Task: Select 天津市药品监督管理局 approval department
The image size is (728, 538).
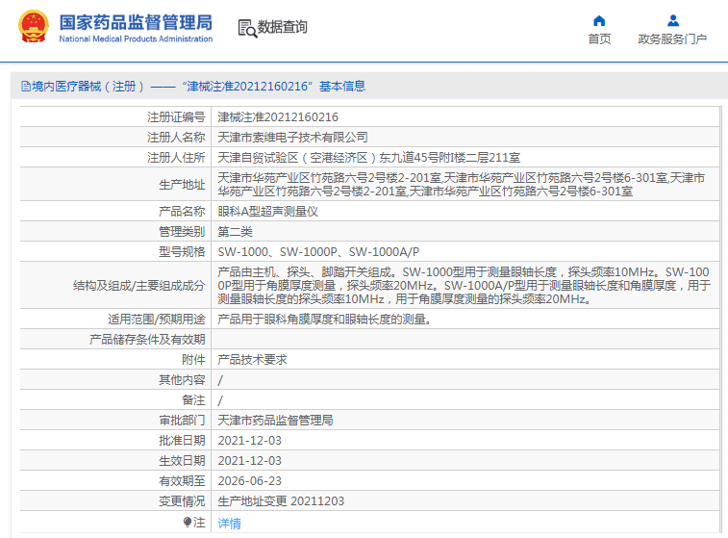Action: pos(275,421)
